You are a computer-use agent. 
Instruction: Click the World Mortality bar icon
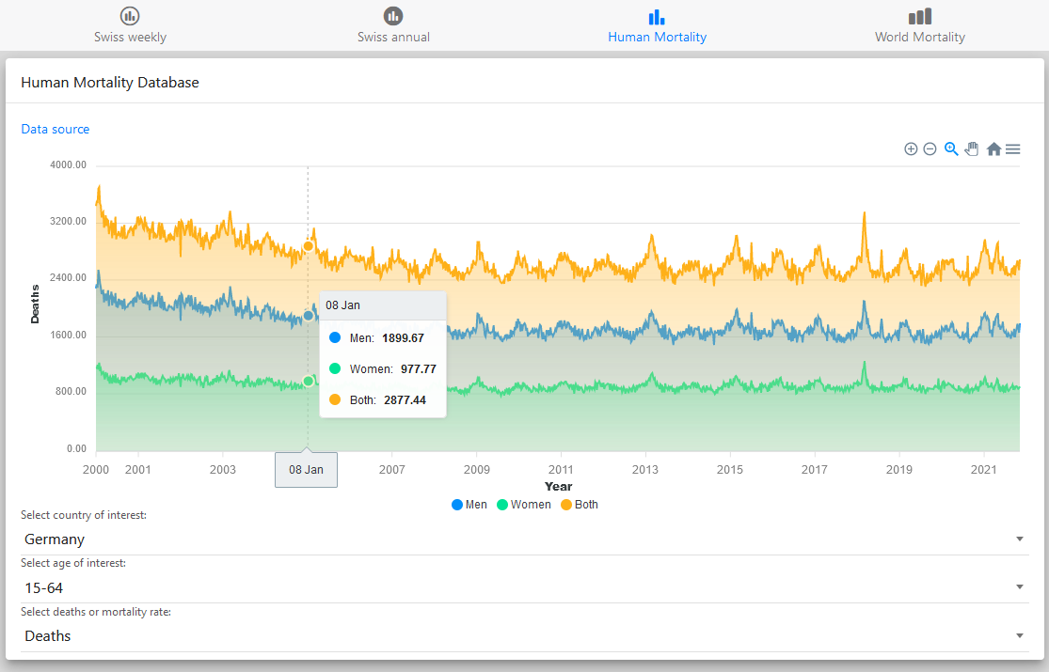919,16
